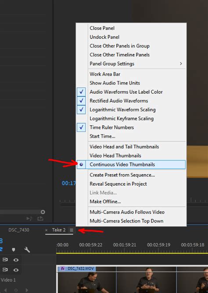This screenshot has height=293, width=208.
Task: Choose Create Preset from Sequence...
Action: [131, 175]
